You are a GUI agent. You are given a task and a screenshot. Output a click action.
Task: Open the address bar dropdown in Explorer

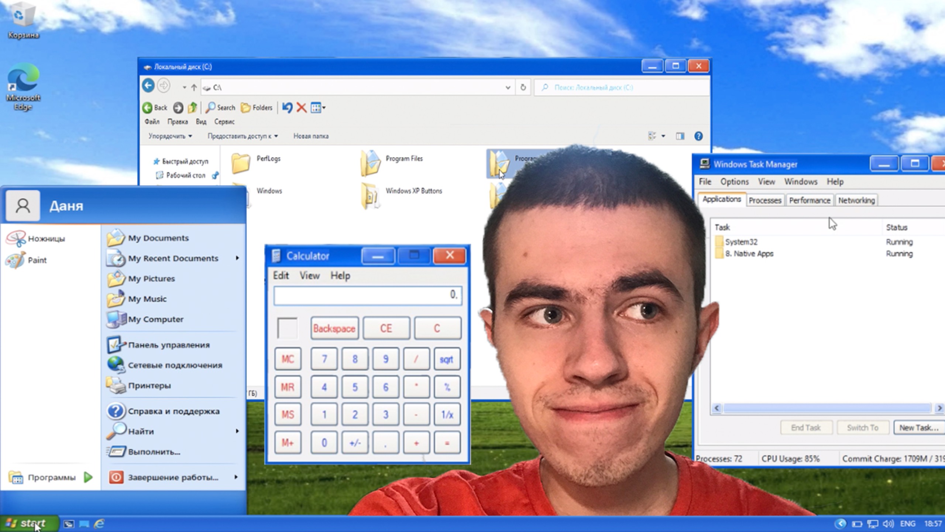point(509,88)
